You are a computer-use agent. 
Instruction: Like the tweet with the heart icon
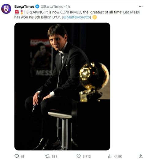tap(79, 156)
